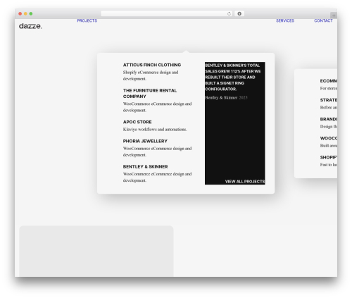Open the Projects menu item
The height and width of the screenshot is (298, 352).
[x=87, y=20]
